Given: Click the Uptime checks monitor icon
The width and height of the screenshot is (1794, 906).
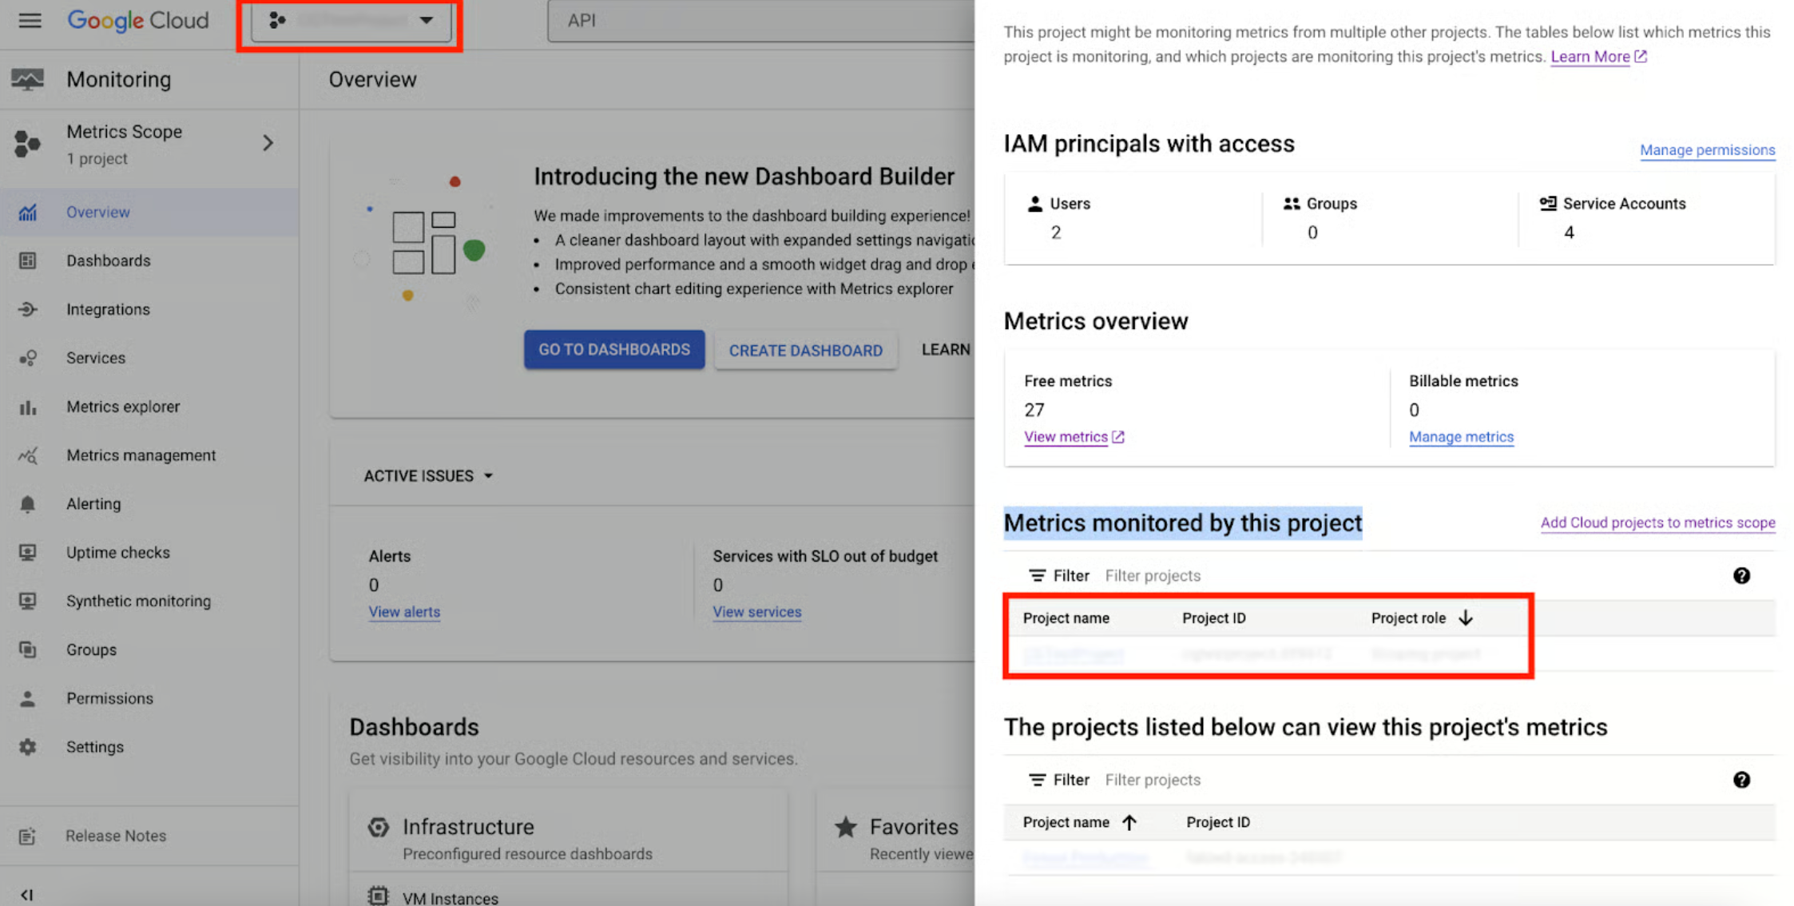Looking at the screenshot, I should point(28,553).
